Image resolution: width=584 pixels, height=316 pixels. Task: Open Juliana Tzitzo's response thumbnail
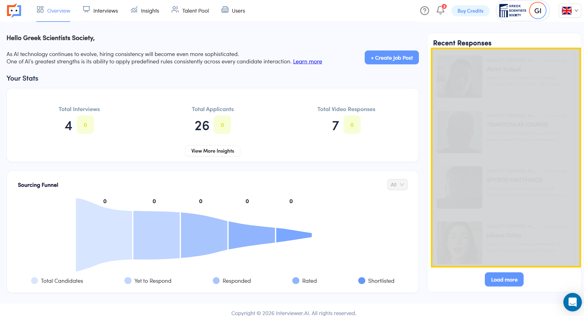[459, 243]
